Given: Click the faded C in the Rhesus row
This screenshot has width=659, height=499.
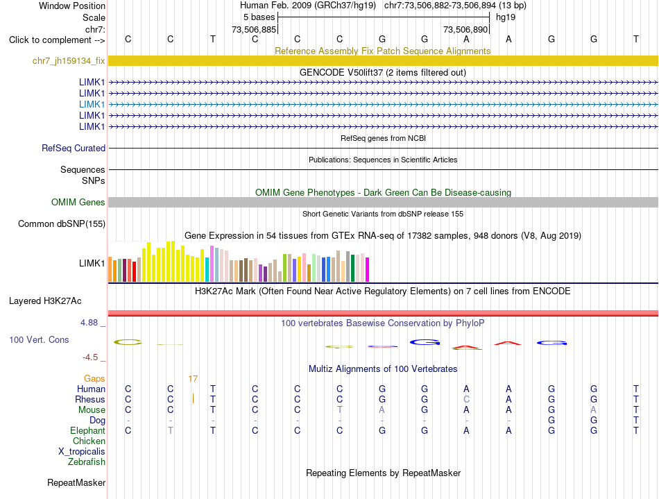Looking at the screenshot, I should 467,399.
